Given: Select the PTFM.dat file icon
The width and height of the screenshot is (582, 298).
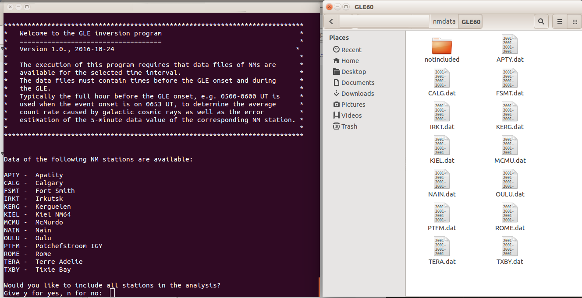Looking at the screenshot, I should tap(442, 213).
